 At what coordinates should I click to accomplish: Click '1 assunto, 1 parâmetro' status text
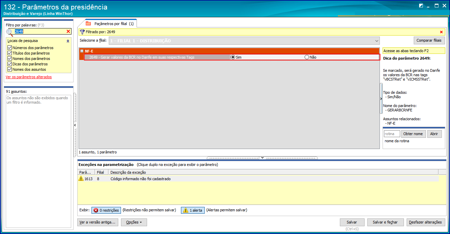tap(98, 152)
